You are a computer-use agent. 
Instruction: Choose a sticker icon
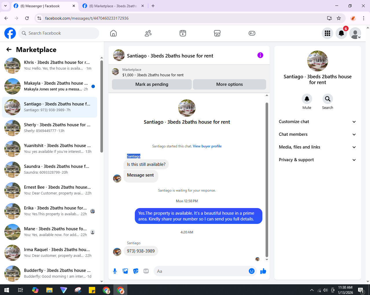pos(136,271)
